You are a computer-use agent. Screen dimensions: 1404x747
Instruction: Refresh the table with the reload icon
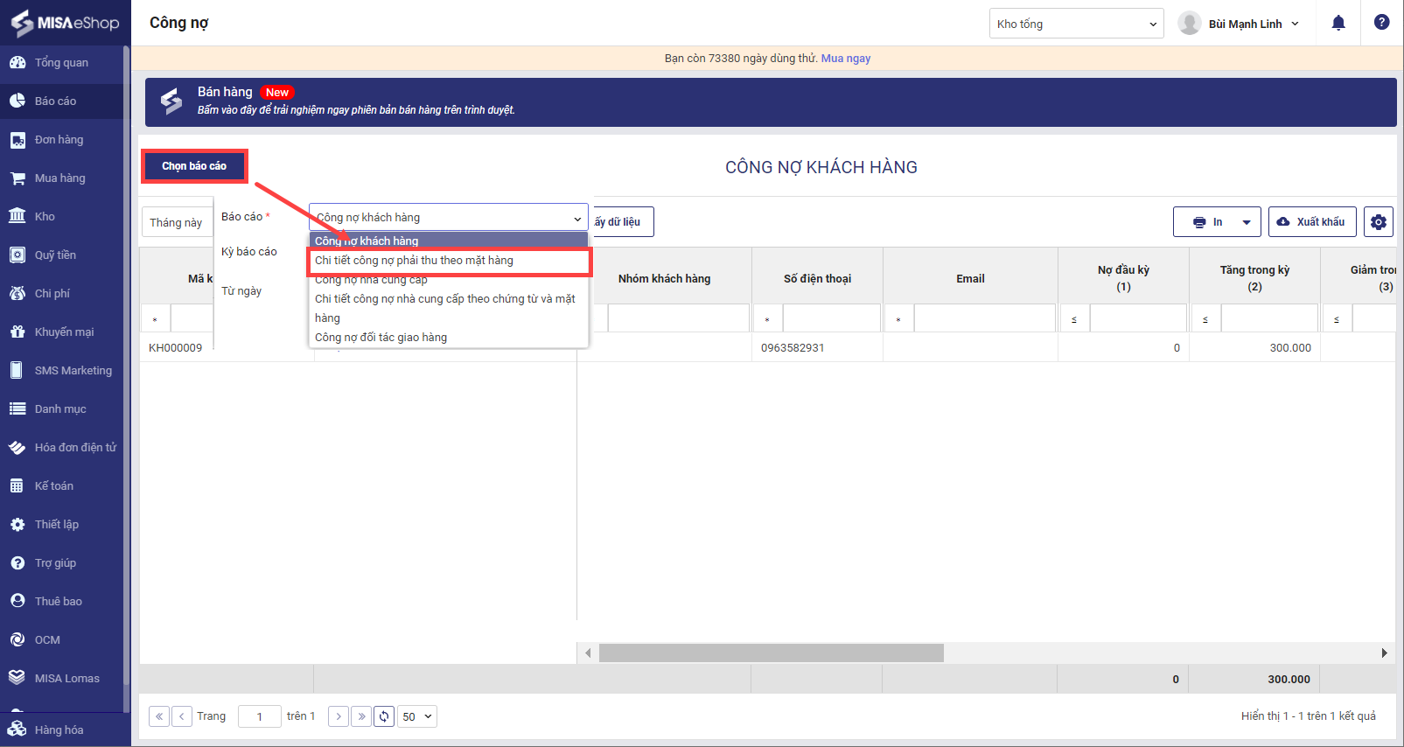pyautogui.click(x=384, y=716)
